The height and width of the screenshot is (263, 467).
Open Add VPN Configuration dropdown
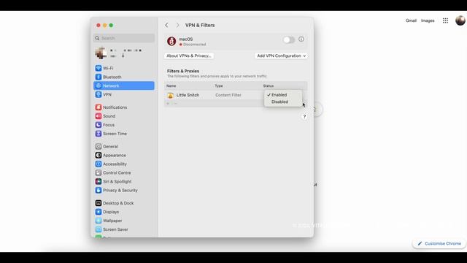[x=281, y=56]
